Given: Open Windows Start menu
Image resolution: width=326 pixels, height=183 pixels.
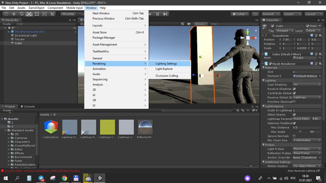Looking at the screenshot, I should click(x=6, y=178).
